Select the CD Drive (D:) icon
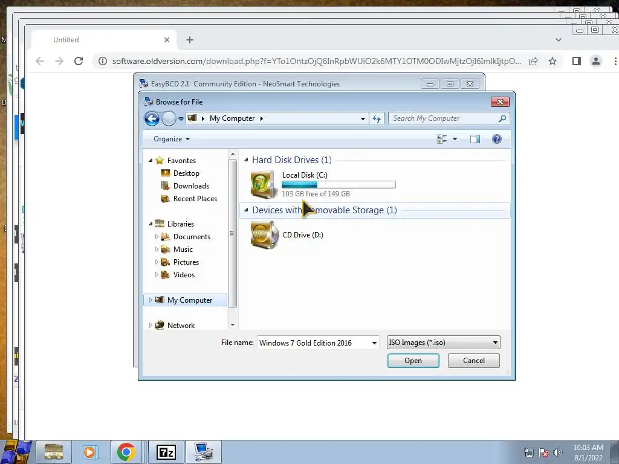 point(264,235)
